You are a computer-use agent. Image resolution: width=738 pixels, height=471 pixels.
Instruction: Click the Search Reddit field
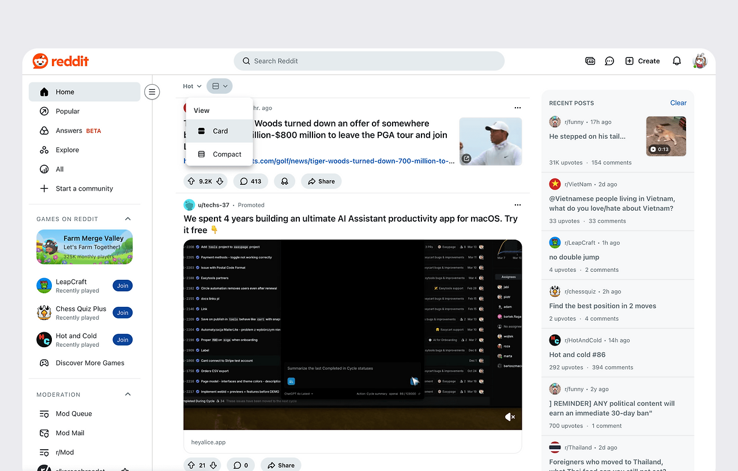coord(369,61)
